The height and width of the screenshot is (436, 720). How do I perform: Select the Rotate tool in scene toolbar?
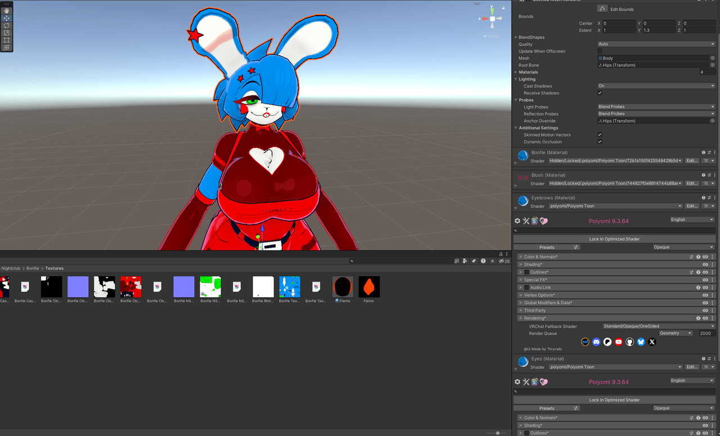pos(7,25)
